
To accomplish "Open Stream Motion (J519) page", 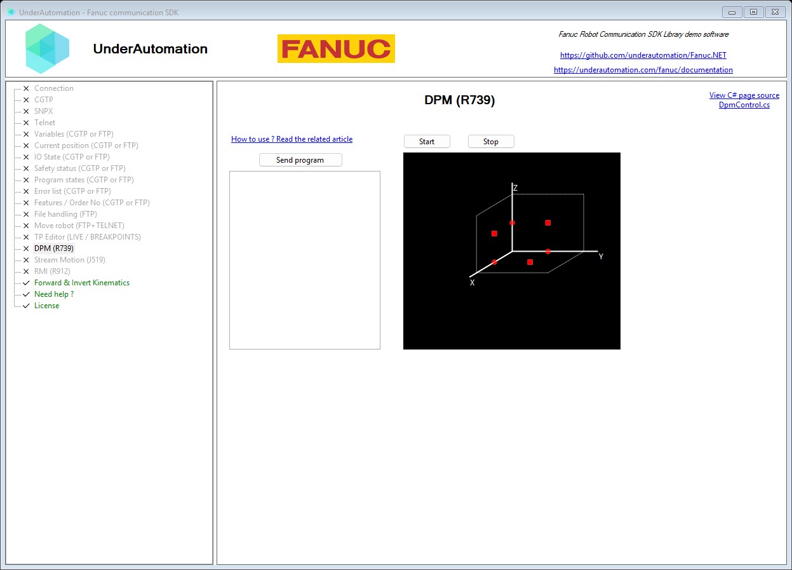I will coord(70,260).
